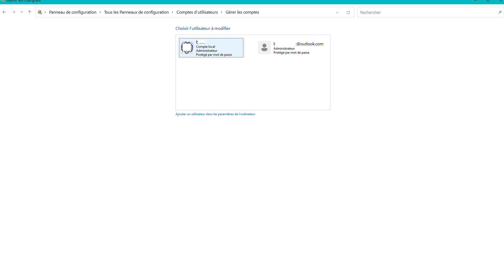The height and width of the screenshot is (263, 504).
Task: Go back with the back arrow
Action: tap(4, 12)
